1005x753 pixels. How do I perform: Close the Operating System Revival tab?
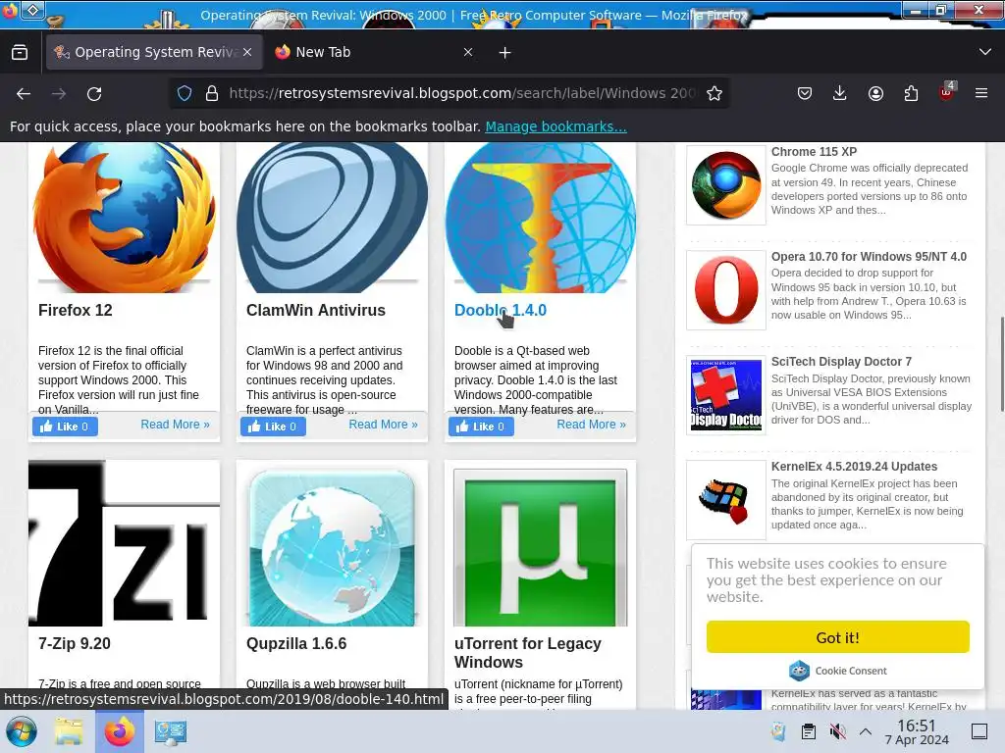pos(247,52)
